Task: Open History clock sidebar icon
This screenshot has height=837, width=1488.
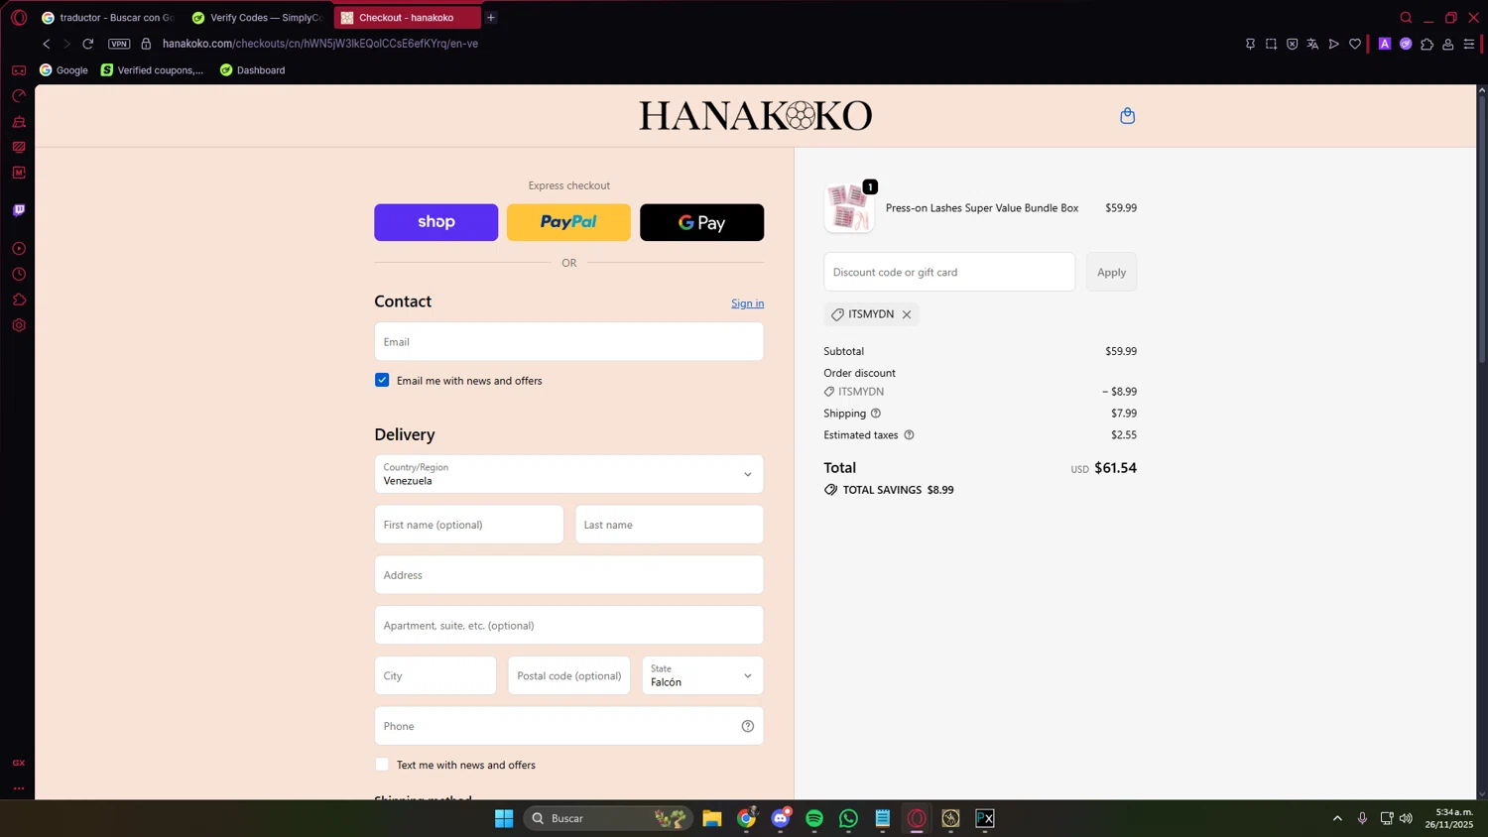Action: pyautogui.click(x=19, y=275)
